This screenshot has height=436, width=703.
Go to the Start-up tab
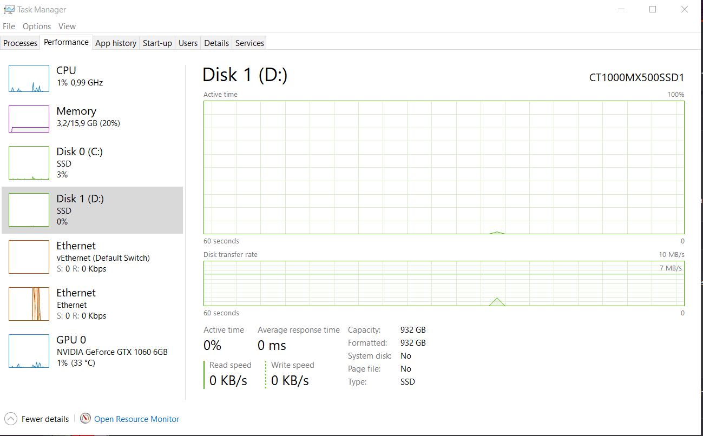pyautogui.click(x=157, y=43)
